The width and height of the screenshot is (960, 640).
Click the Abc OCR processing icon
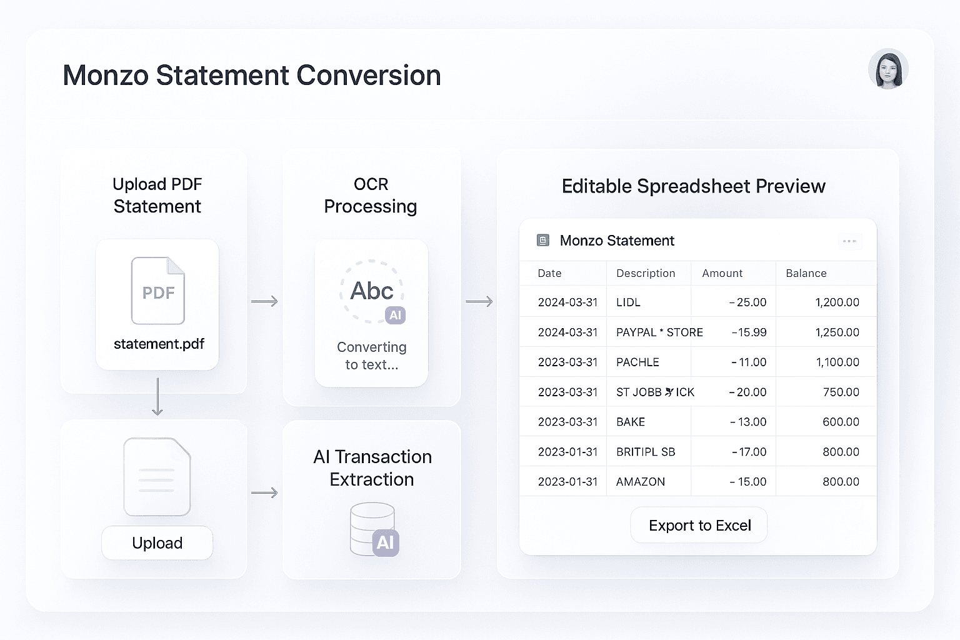pyautogui.click(x=372, y=291)
